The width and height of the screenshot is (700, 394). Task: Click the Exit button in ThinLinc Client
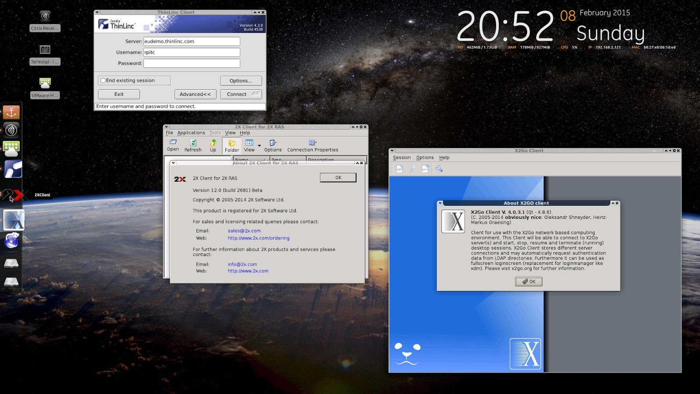[x=119, y=94]
